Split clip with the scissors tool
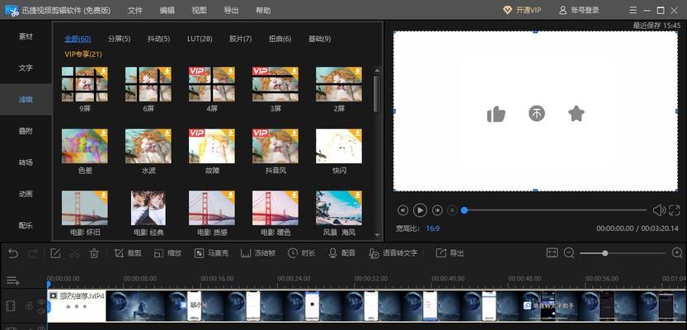The image size is (687, 330). click(74, 253)
